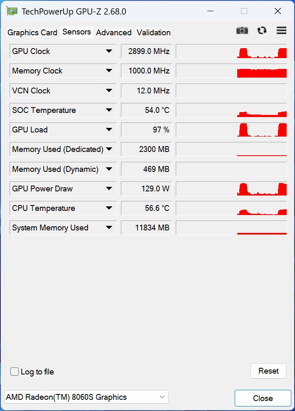Screen dimensions: 295x411
Task: Go to the Validation tab
Action: point(154,32)
